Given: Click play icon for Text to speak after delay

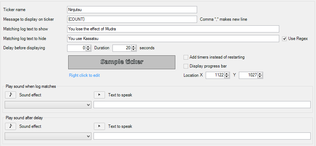Looking at the screenshot, I should pyautogui.click(x=99, y=126).
